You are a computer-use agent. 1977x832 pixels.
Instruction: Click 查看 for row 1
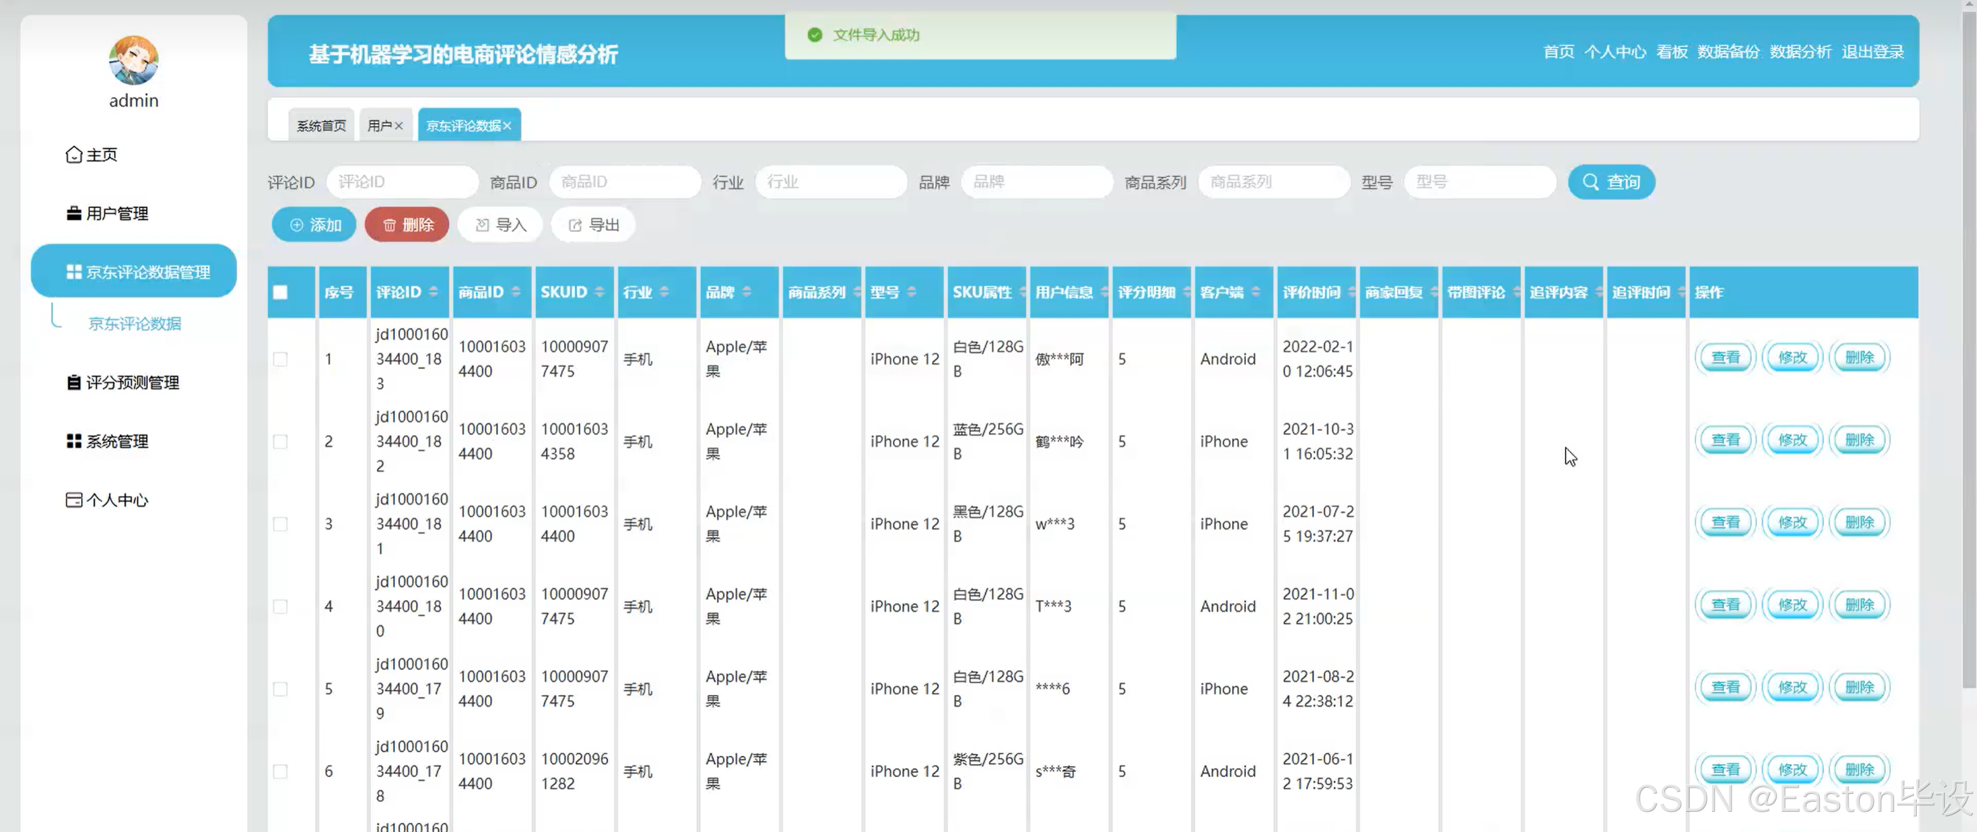tap(1725, 358)
